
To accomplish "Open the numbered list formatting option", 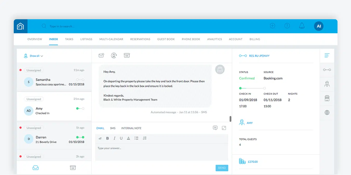I will tap(145, 138).
